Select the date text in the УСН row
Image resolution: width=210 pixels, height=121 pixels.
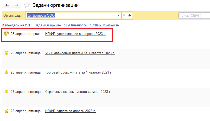coord(26,53)
